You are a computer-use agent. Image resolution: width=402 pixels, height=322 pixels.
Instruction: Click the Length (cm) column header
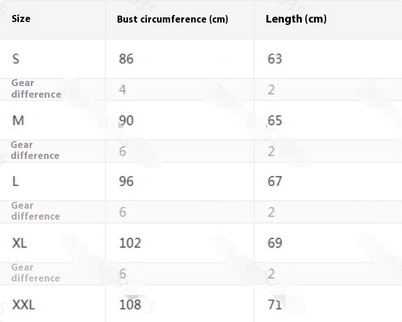pyautogui.click(x=296, y=19)
